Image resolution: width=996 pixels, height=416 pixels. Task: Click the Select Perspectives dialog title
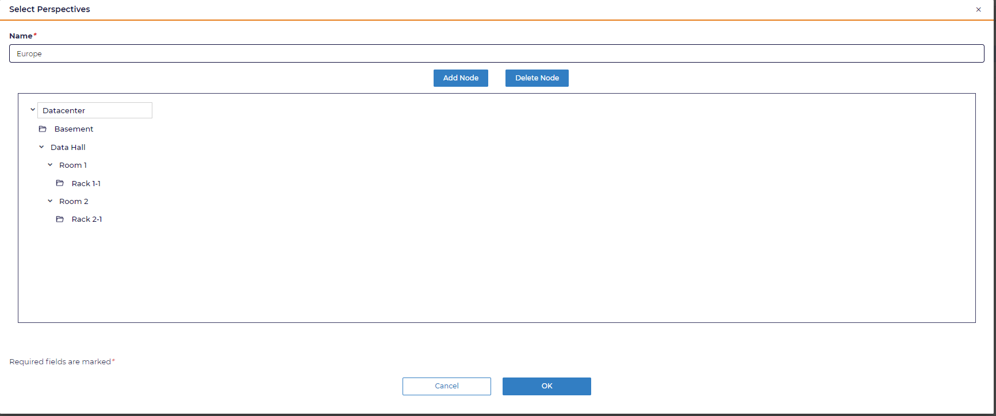[49, 9]
